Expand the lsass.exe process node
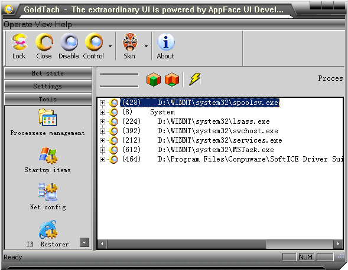This screenshot has width=348, height=270. point(102,121)
